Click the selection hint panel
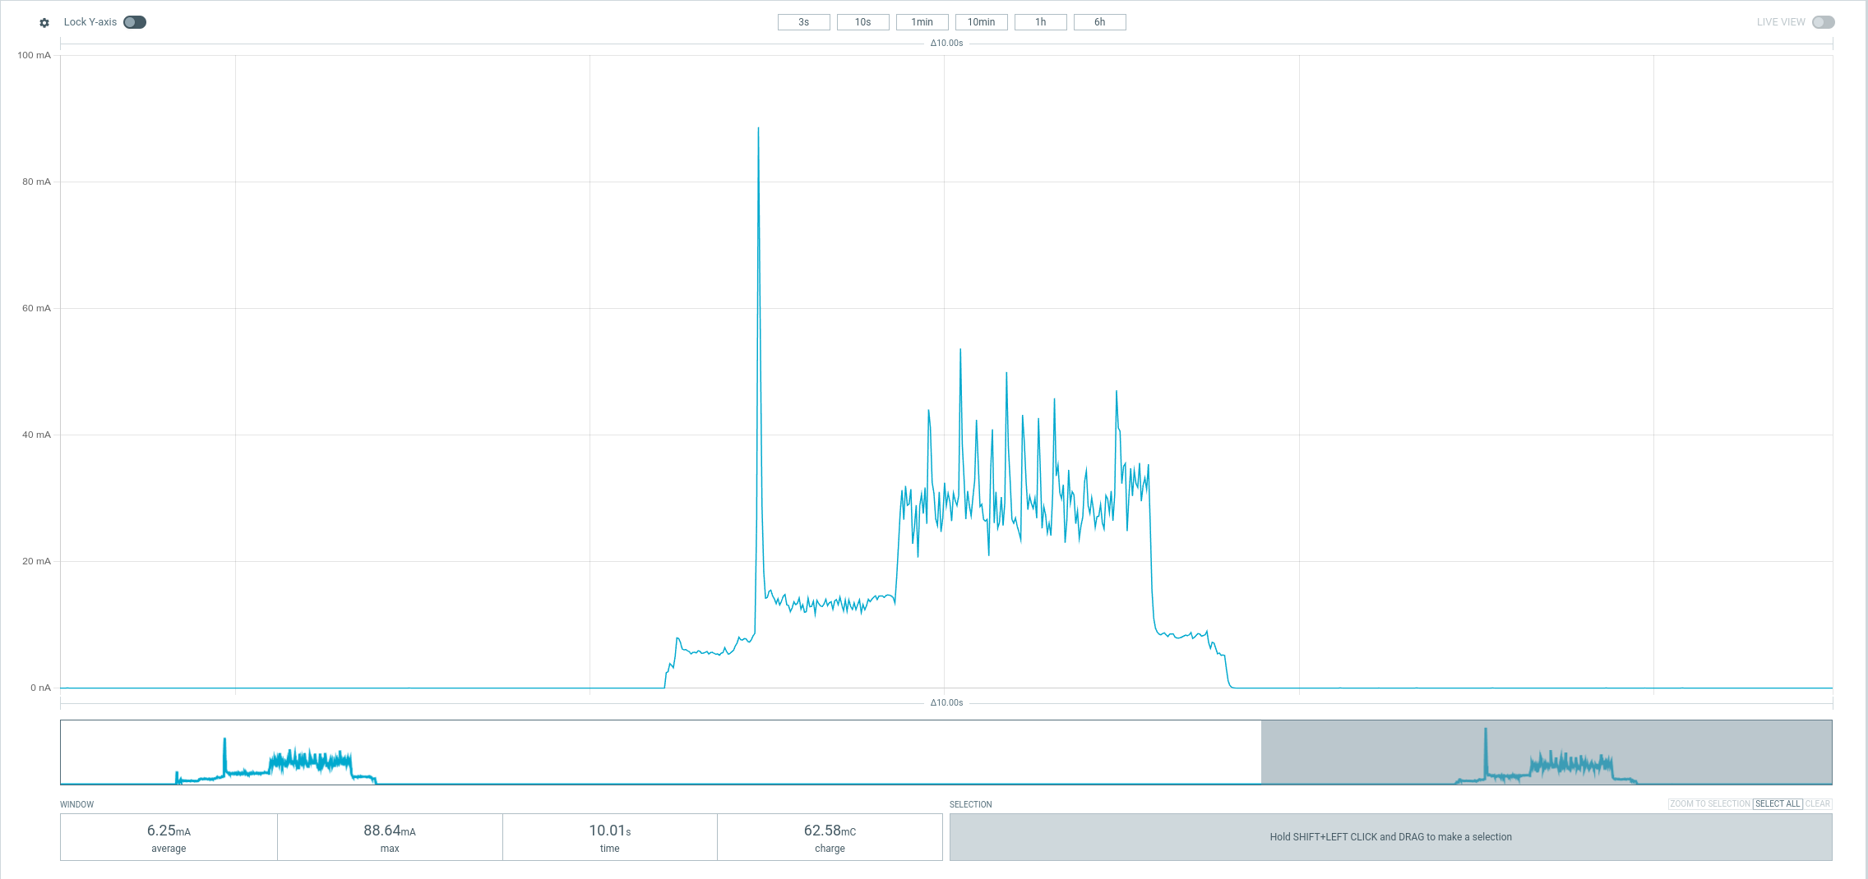Screen dimensions: 1868x879 pyautogui.click(x=1391, y=837)
